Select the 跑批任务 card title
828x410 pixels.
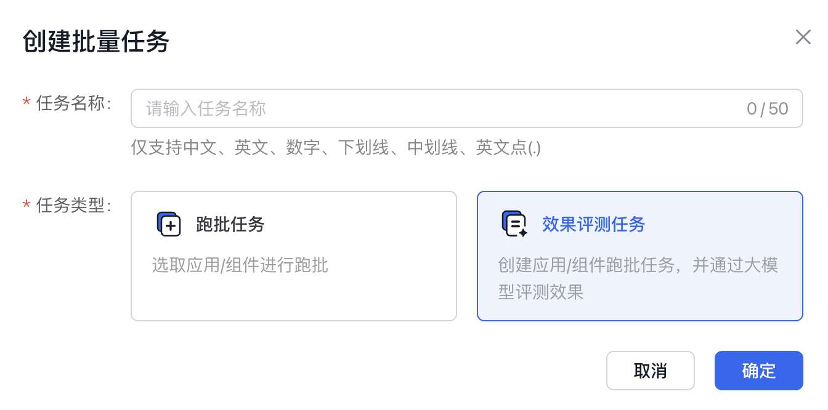(230, 225)
